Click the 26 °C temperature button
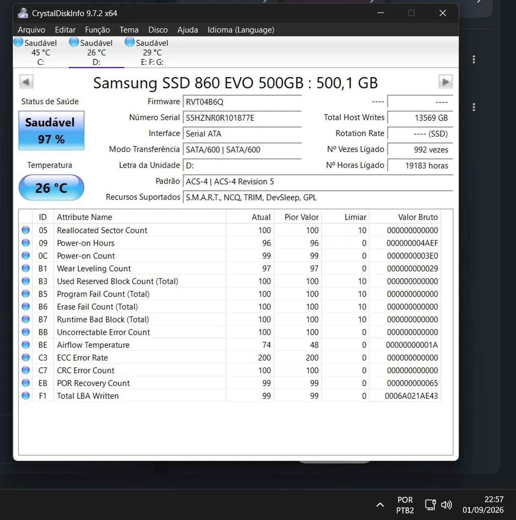516x520 pixels. click(x=51, y=188)
